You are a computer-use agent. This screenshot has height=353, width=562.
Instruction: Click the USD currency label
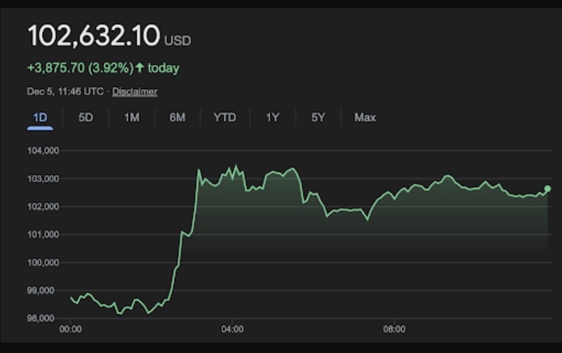178,41
